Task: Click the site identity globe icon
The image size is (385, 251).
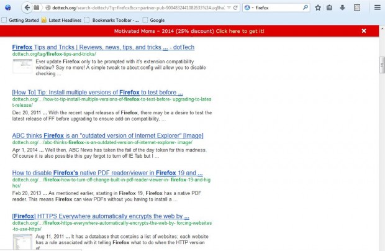Action: point(48,7)
